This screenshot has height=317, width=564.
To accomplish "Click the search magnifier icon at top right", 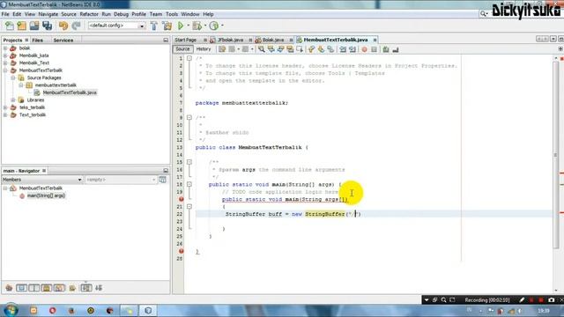I will pyautogui.click(x=484, y=14).
